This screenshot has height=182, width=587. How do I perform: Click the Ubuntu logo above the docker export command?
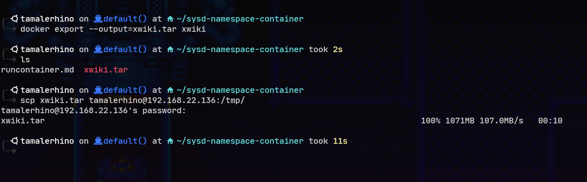[x=15, y=19]
